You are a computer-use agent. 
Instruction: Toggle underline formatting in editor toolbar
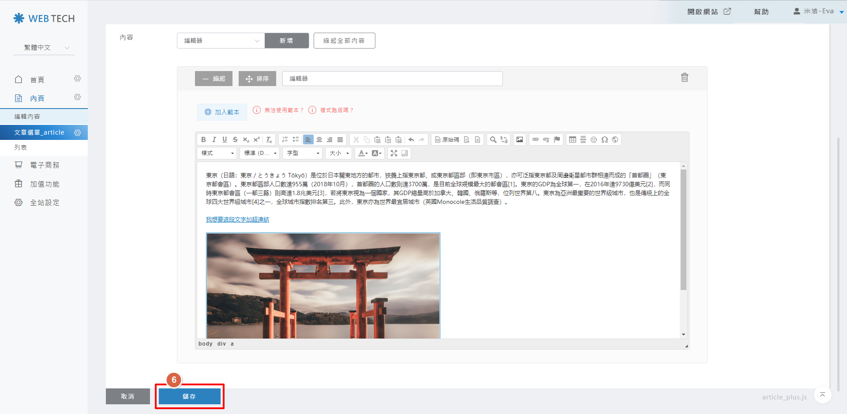pyautogui.click(x=225, y=139)
